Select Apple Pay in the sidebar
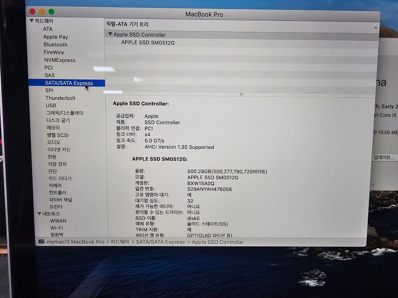 pyautogui.click(x=56, y=37)
